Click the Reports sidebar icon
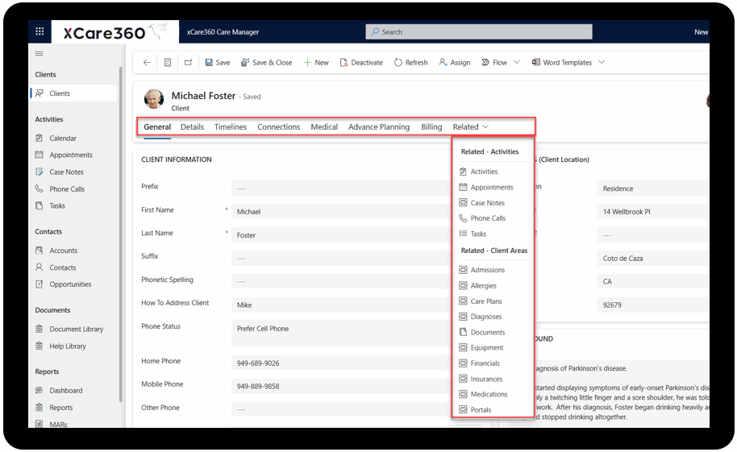Image resolution: width=737 pixels, height=452 pixels. (x=40, y=408)
